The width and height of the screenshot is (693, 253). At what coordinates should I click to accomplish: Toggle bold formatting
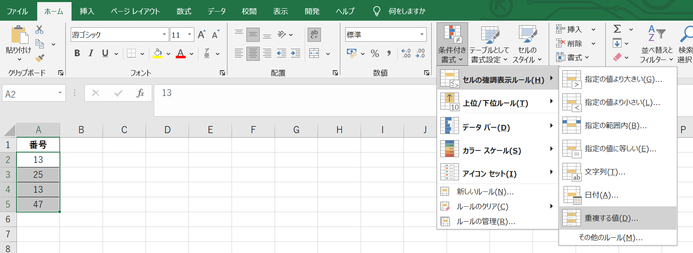click(77, 53)
